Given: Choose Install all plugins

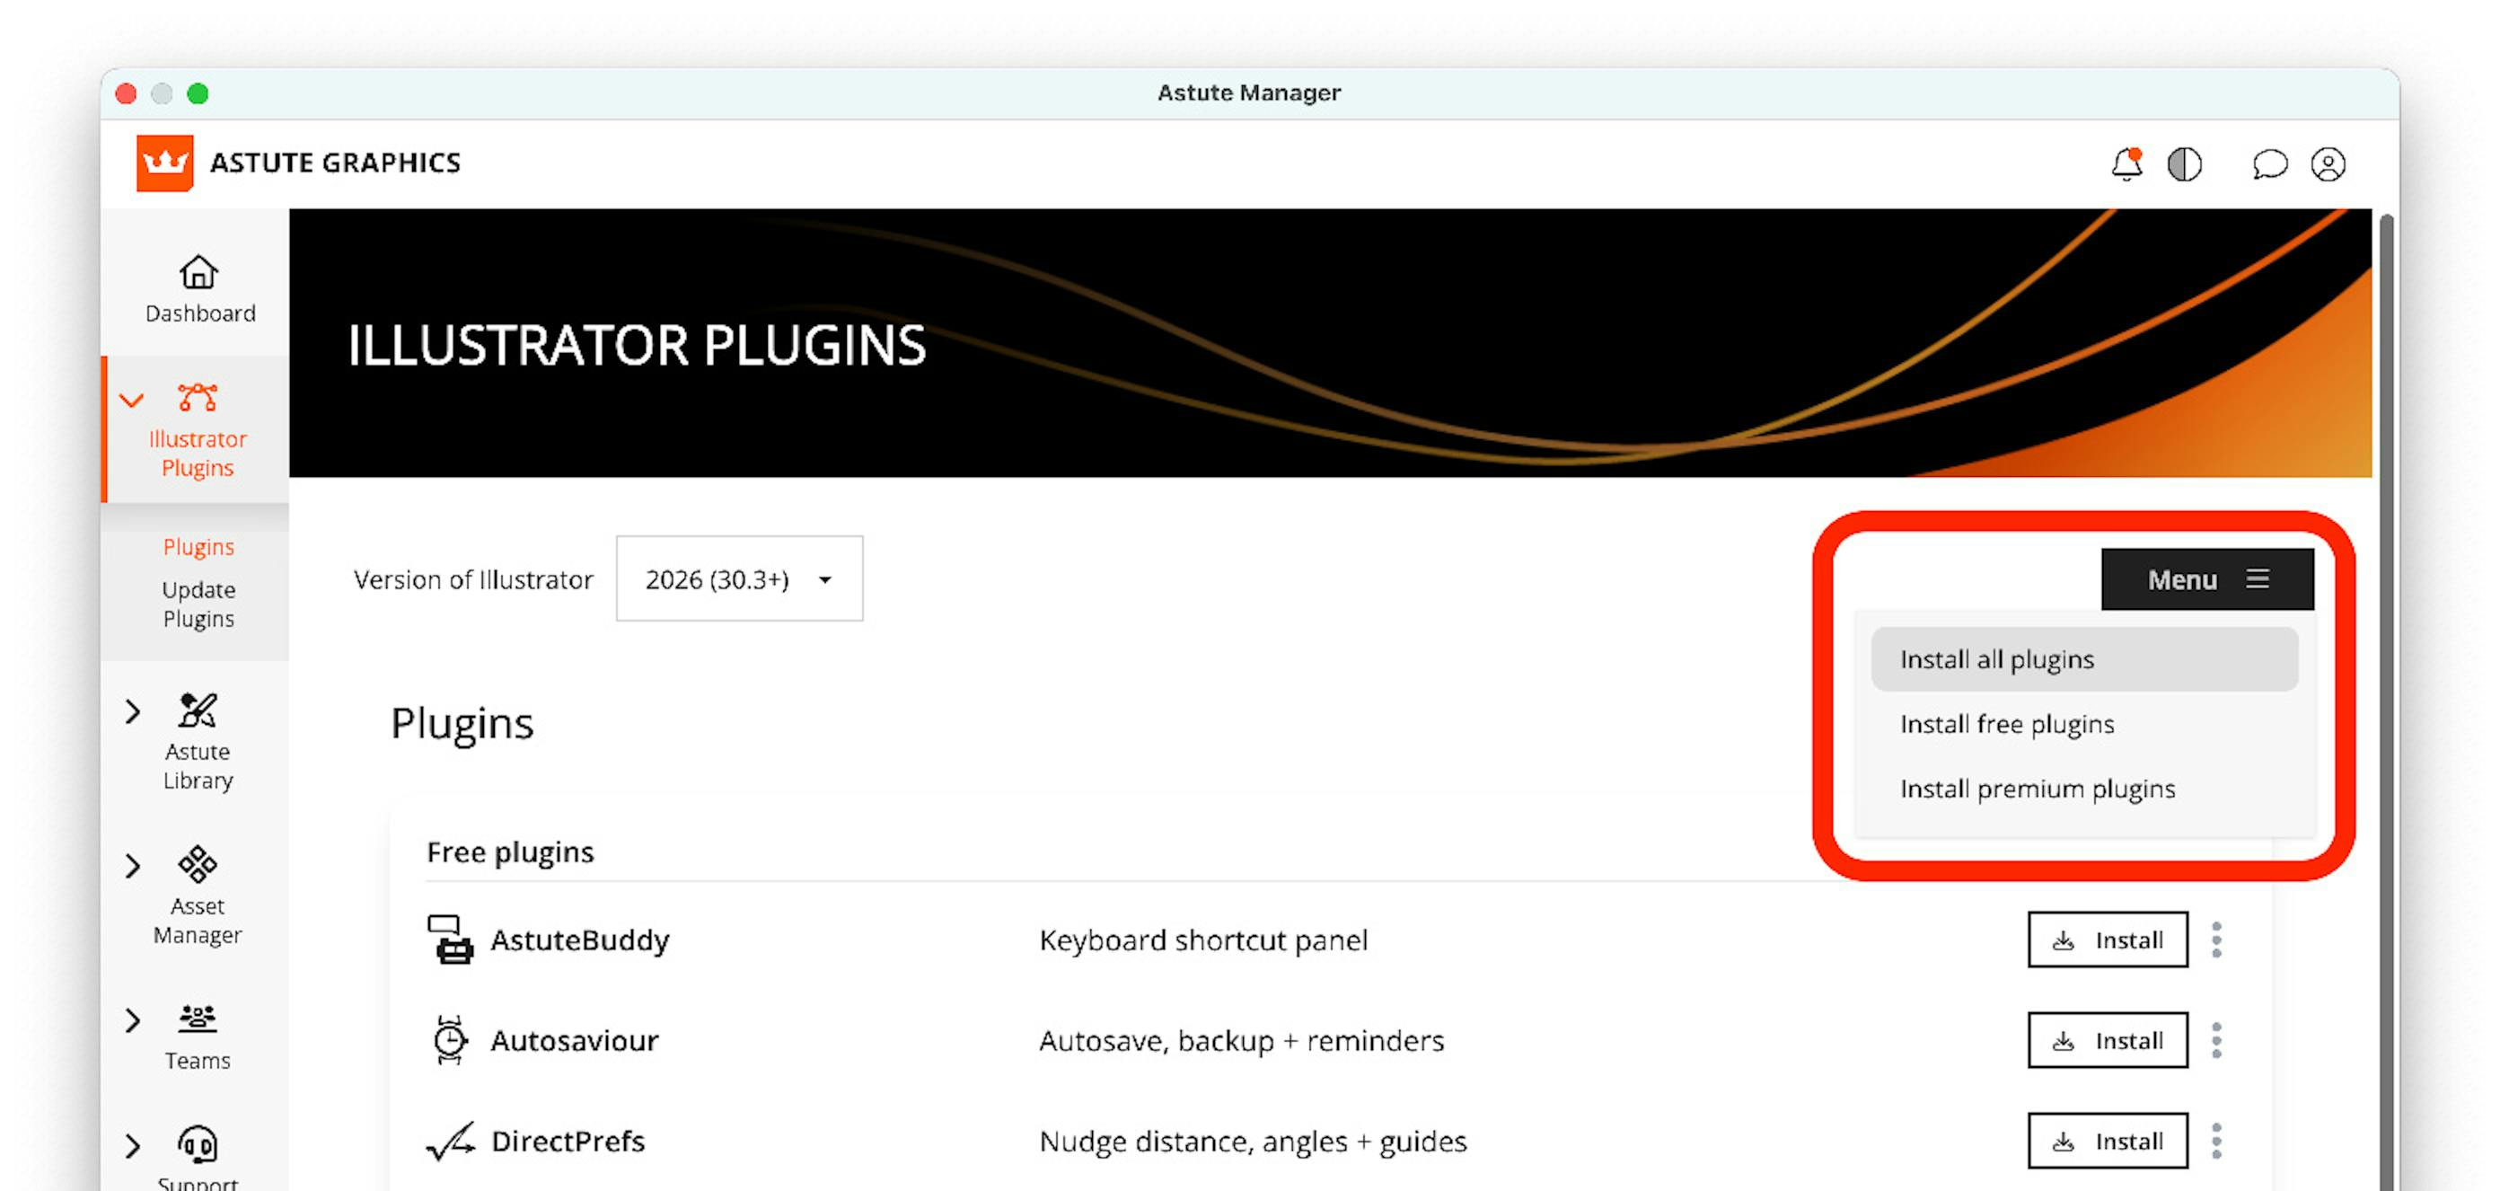Looking at the screenshot, I should click(x=2083, y=659).
